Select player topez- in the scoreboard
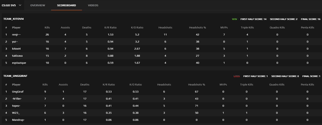Screen dimensions: 322x125 click(16, 105)
